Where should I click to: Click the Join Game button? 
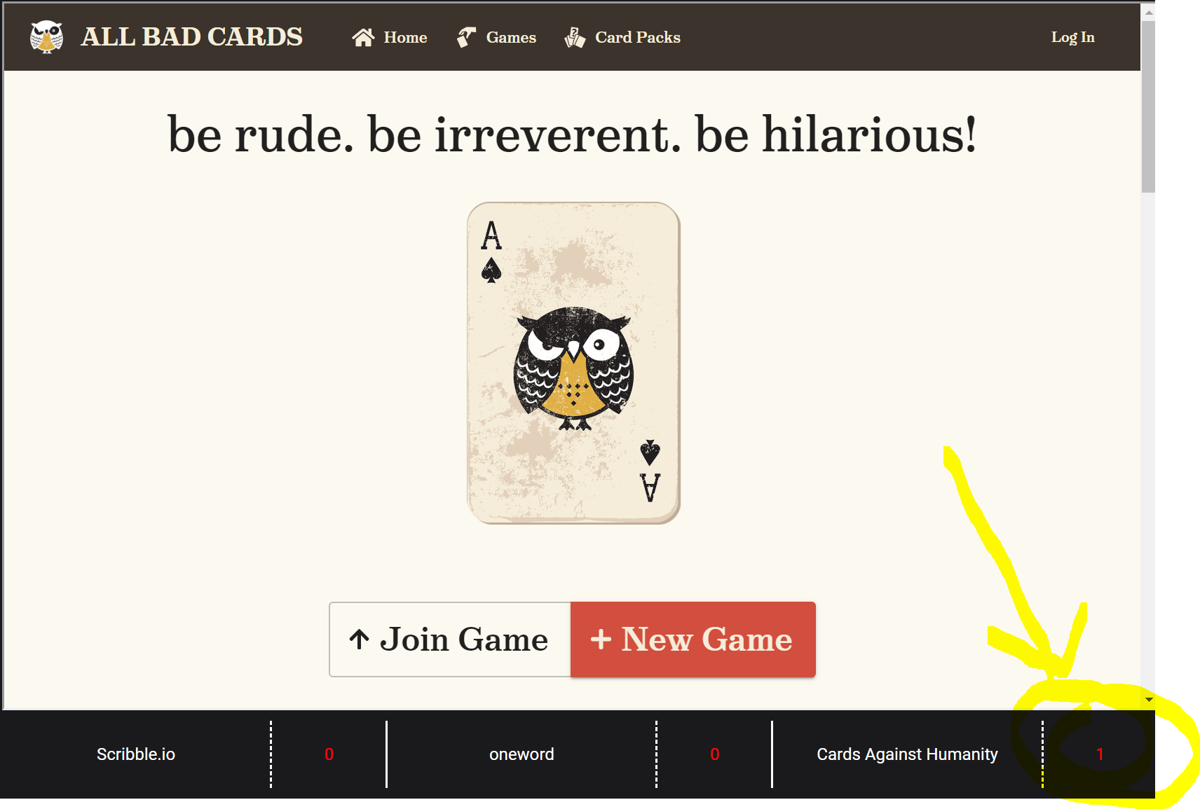click(450, 639)
